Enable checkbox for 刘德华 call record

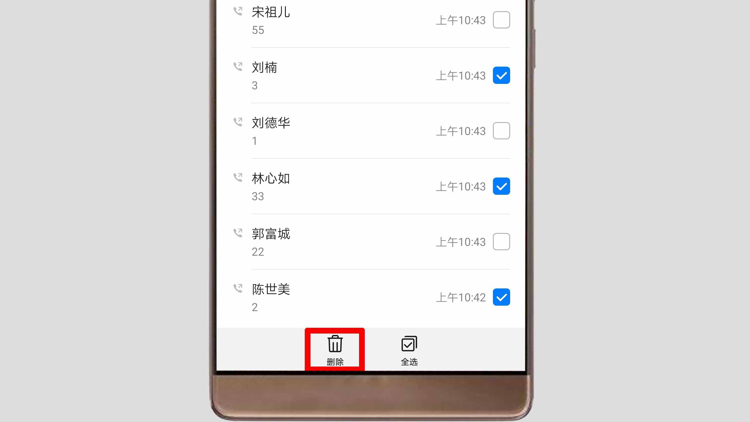pos(501,131)
